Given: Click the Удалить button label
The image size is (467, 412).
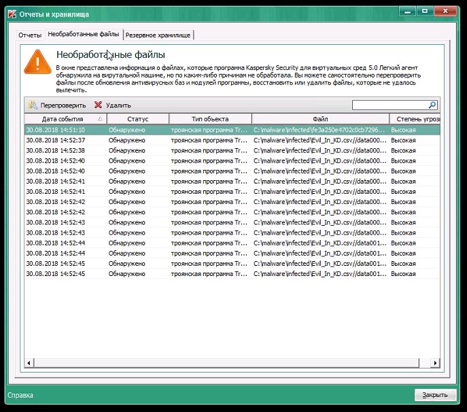Looking at the screenshot, I should click(x=118, y=105).
